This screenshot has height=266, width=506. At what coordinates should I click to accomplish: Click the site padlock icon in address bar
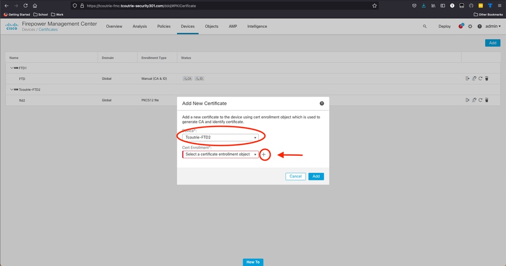click(82, 6)
